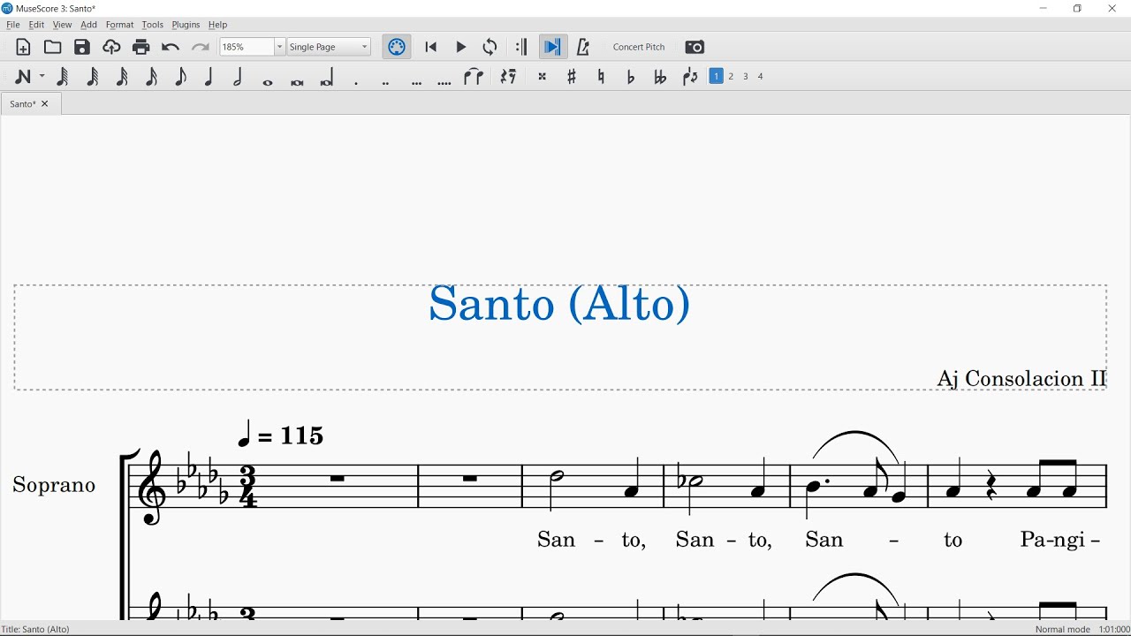Flip note stem direction
This screenshot has height=636, width=1131.
[x=690, y=77]
